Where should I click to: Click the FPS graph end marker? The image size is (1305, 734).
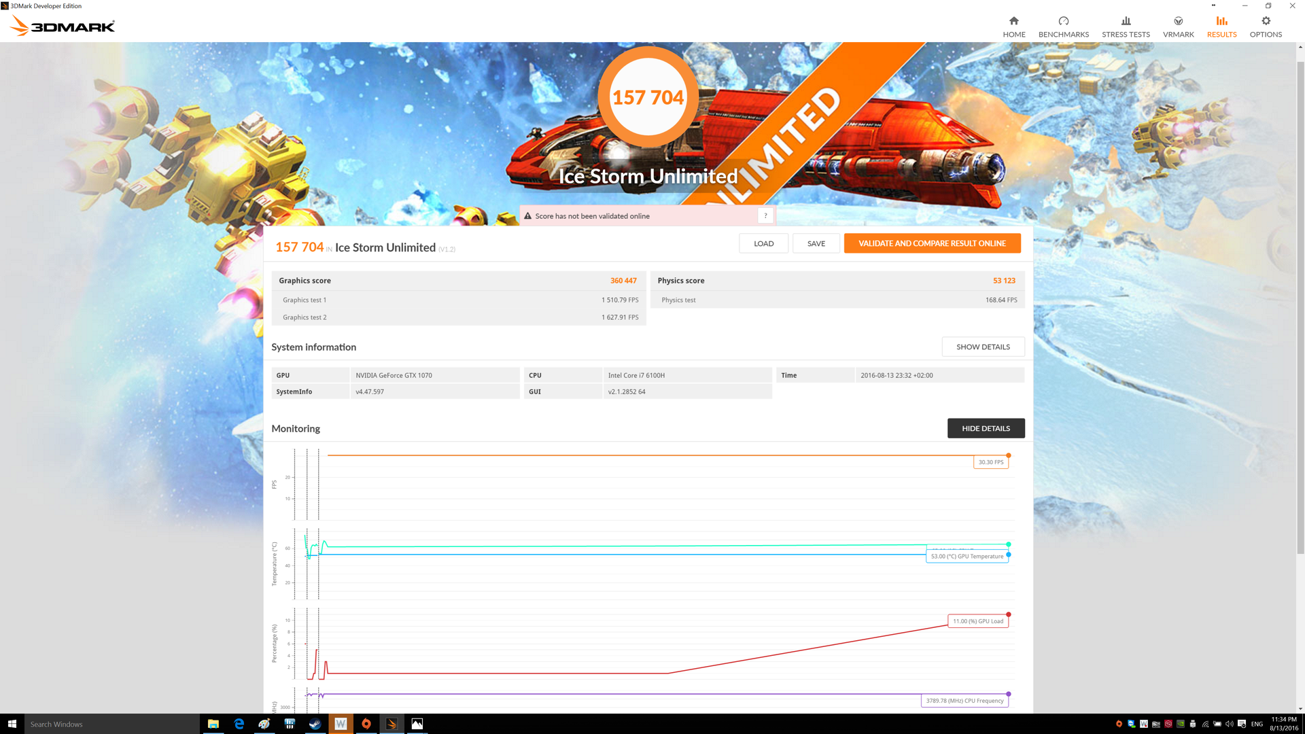point(1009,455)
